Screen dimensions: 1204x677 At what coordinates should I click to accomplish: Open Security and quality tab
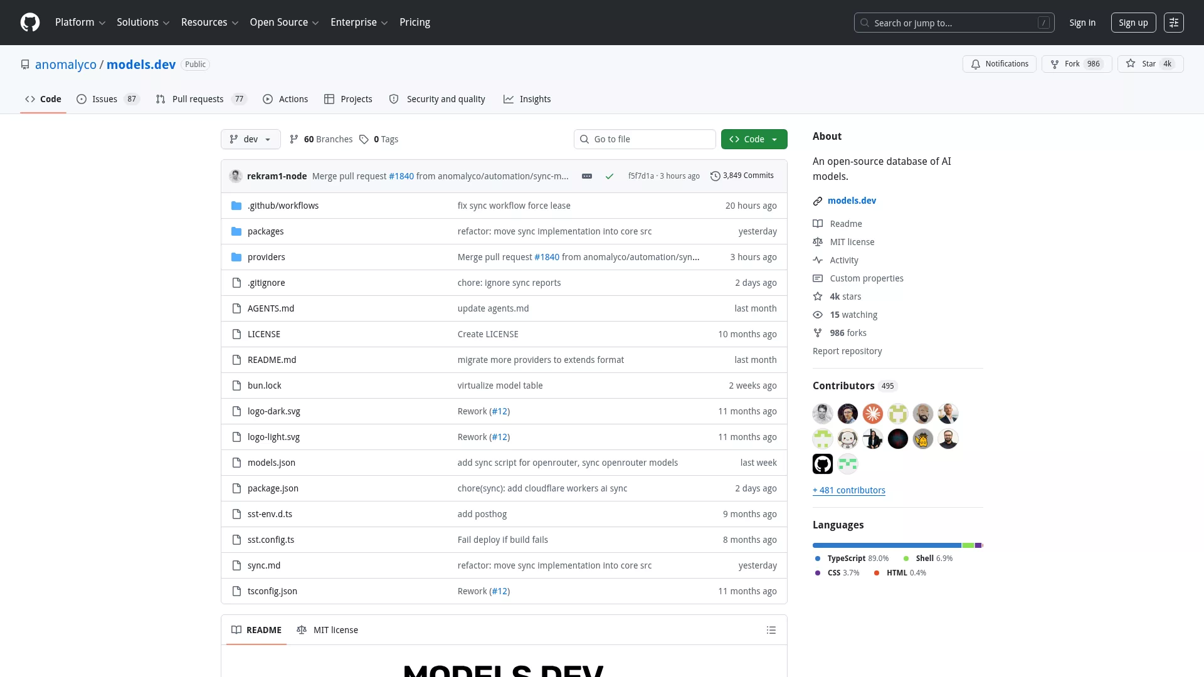(437, 99)
